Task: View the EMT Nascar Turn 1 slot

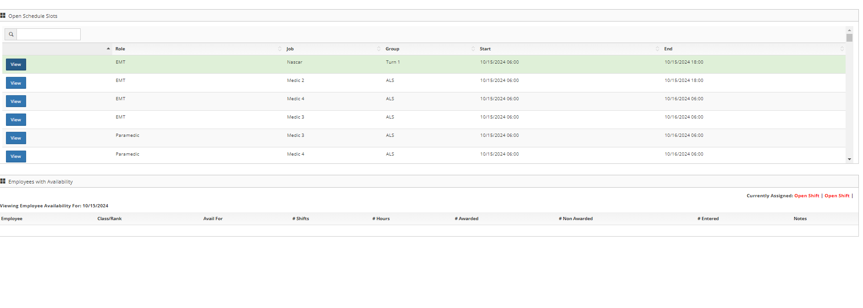Action: click(16, 65)
